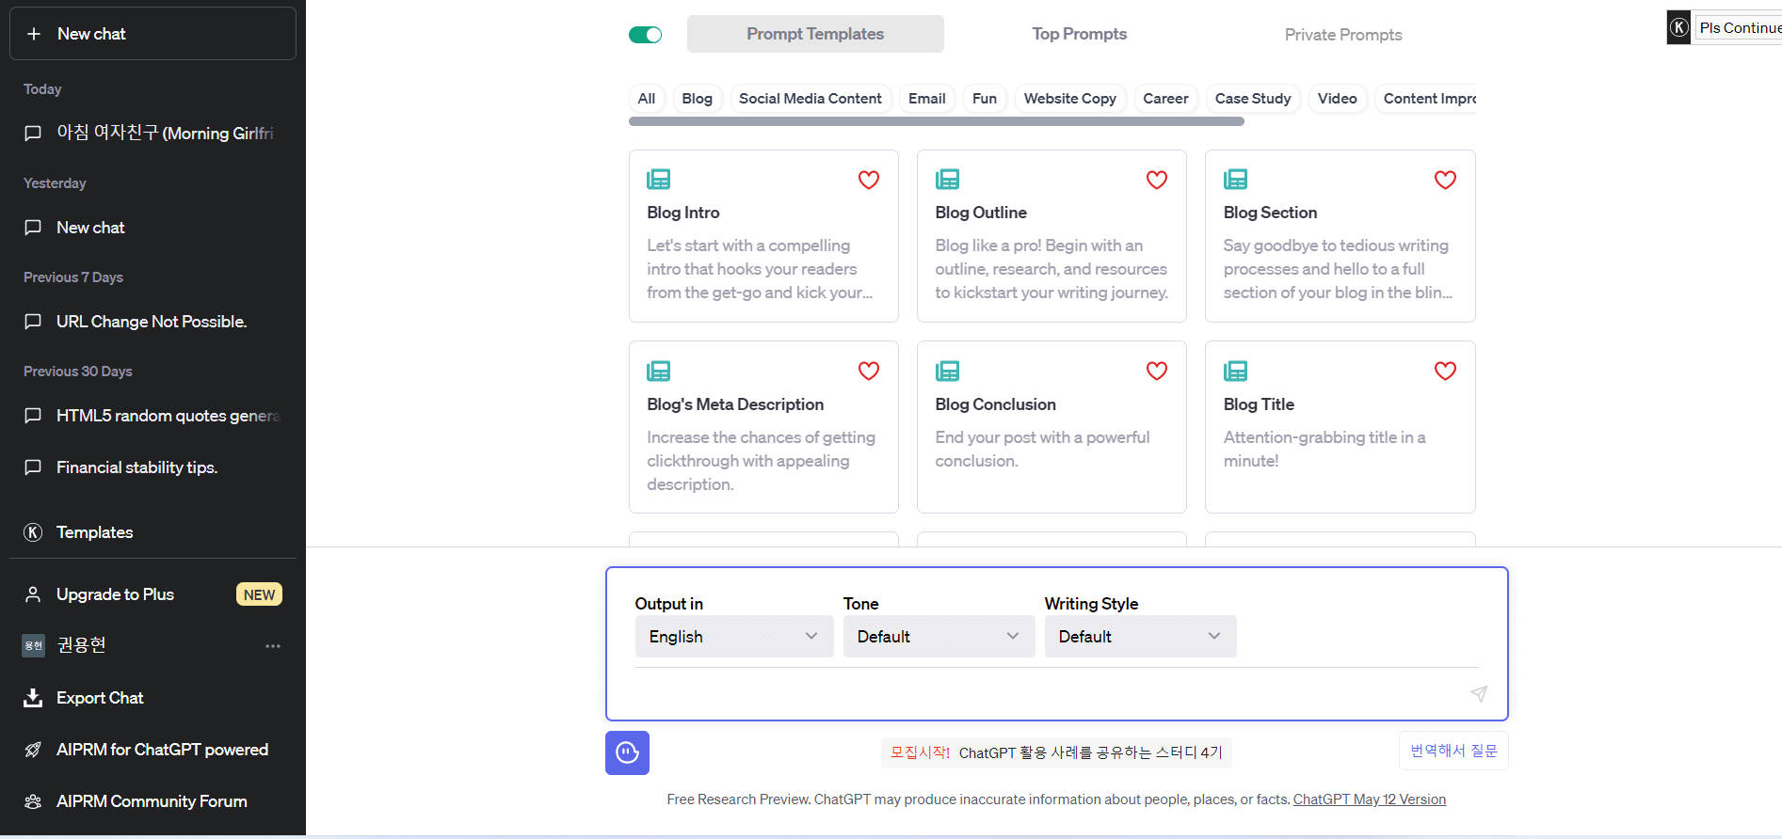Click the 번역해서 질문 button
The width and height of the screenshot is (1782, 839).
point(1453,751)
